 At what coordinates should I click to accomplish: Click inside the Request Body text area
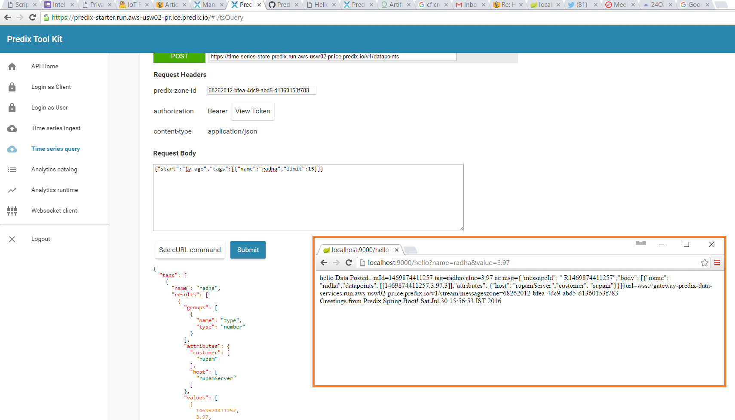tap(308, 198)
